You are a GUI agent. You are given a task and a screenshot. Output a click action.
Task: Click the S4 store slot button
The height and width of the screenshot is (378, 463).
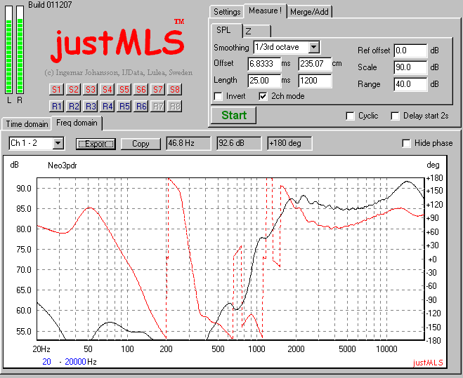107,89
